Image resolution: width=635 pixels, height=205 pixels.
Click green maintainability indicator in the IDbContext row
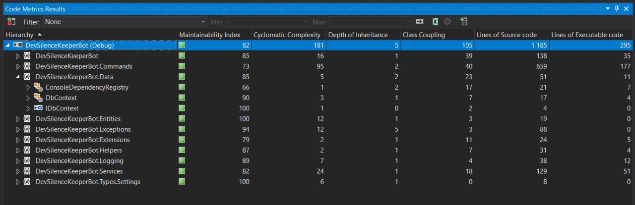click(182, 108)
